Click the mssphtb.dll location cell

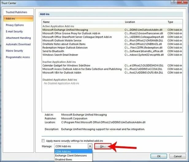[144, 55]
